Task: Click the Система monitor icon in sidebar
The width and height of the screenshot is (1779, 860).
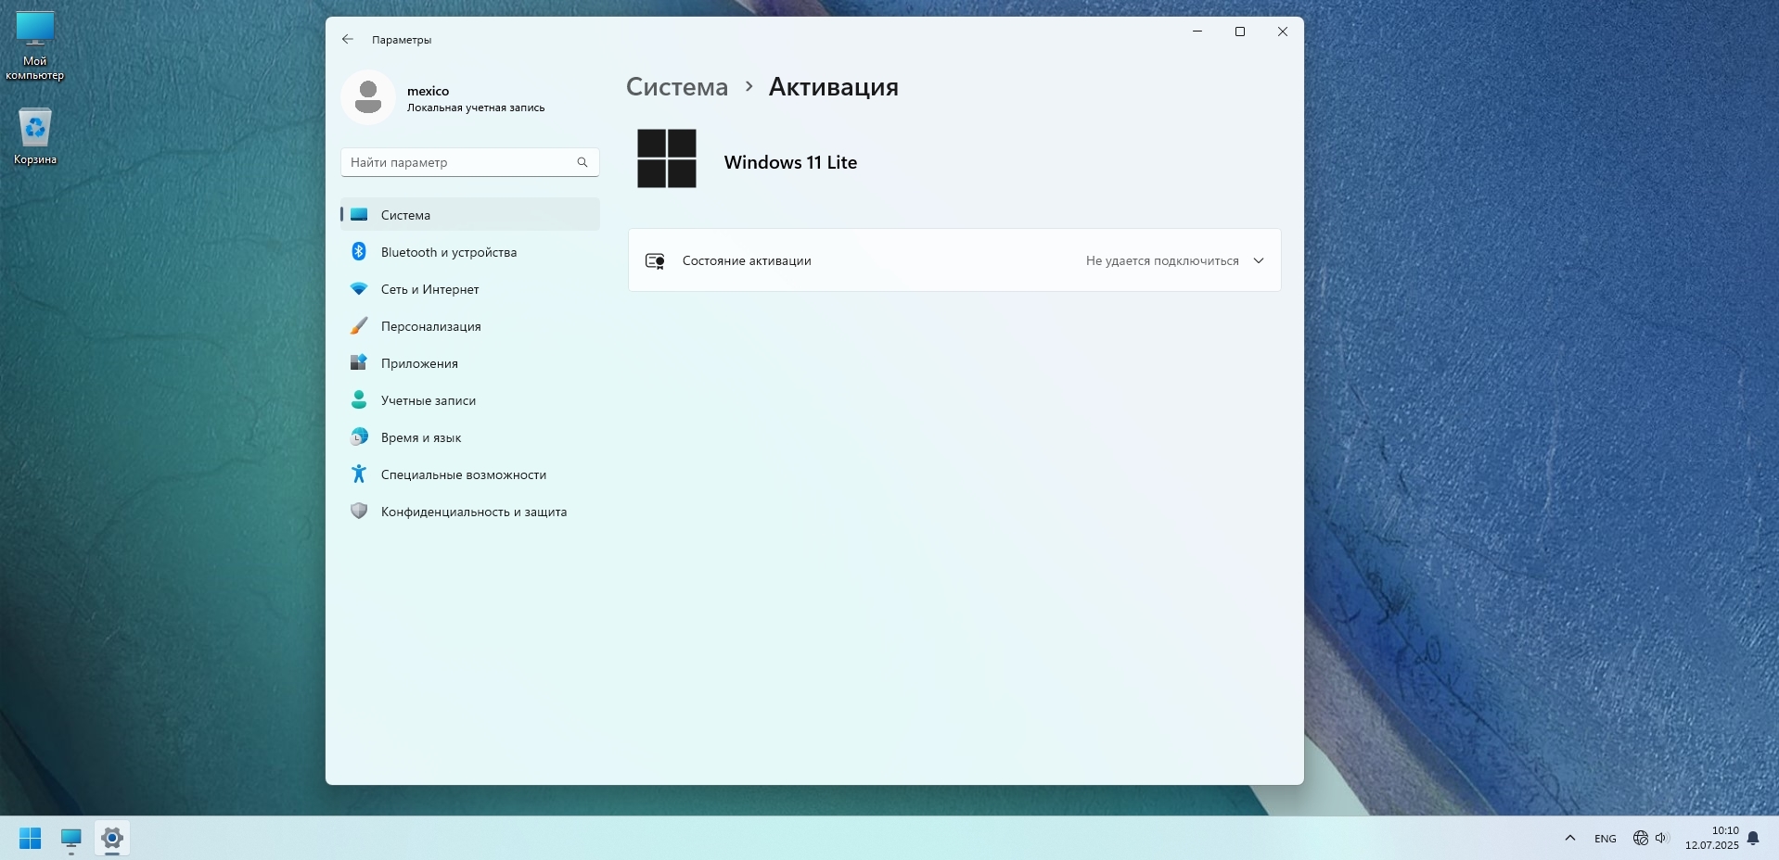Action: point(359,215)
